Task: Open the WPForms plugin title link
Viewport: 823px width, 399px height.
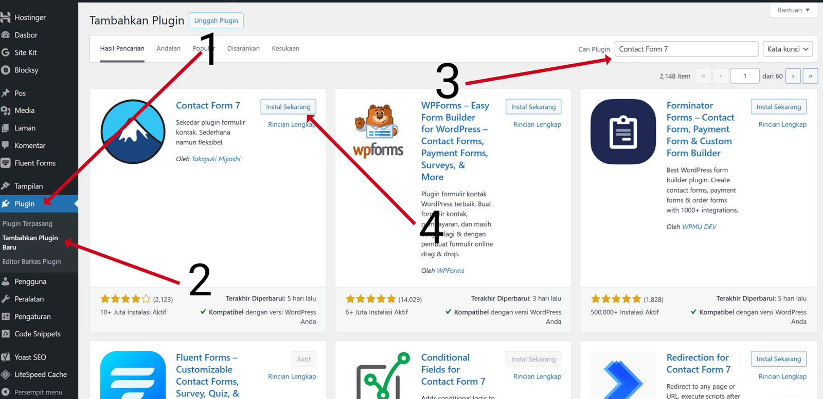Action: point(455,141)
